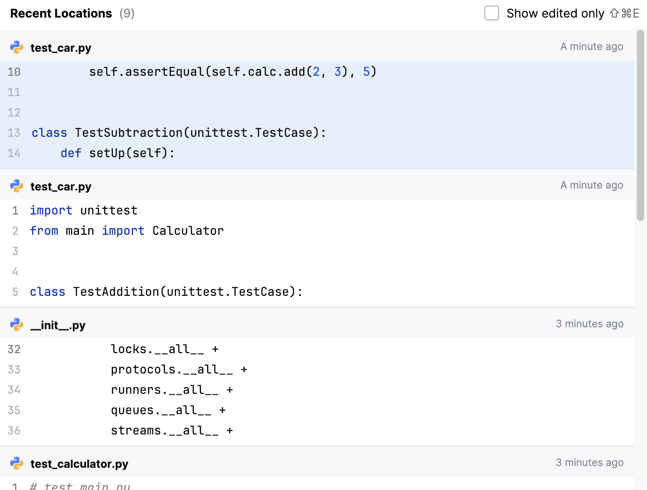Select the runners.__all__ code line
This screenshot has height=490, width=647.
pos(171,390)
